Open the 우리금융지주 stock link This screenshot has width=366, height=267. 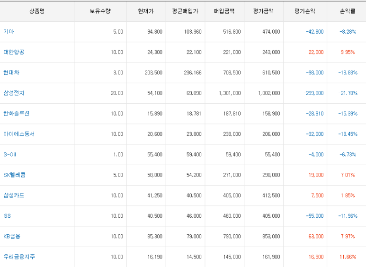pos(19,257)
